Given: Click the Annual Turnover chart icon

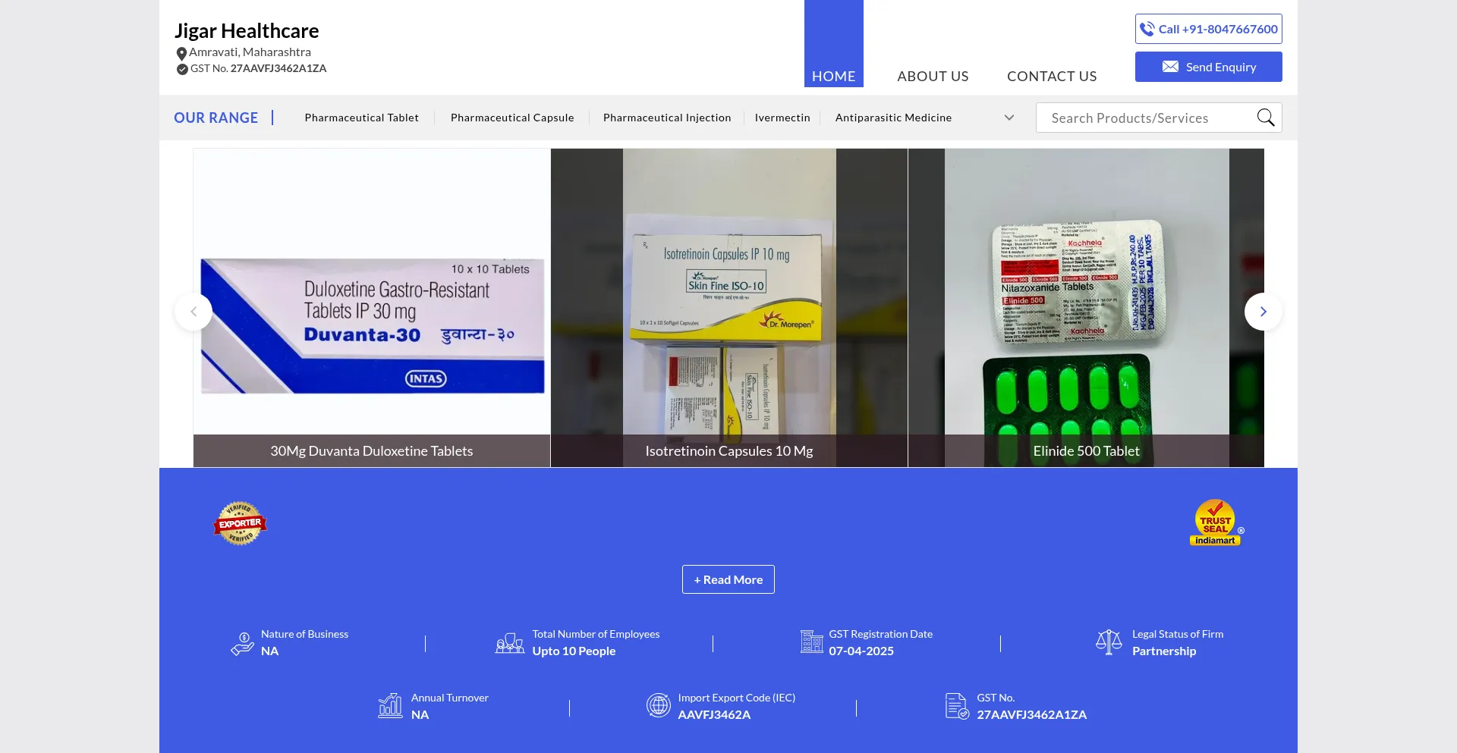Looking at the screenshot, I should click(390, 705).
